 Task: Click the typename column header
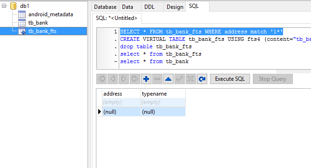click(163, 94)
